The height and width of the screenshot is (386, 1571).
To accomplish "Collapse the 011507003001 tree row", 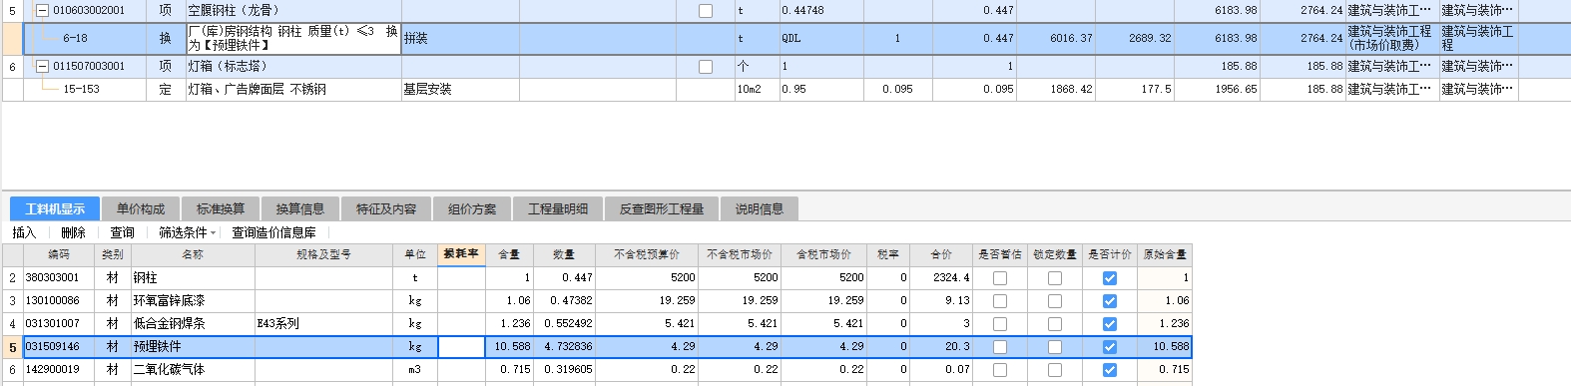I will pyautogui.click(x=42, y=67).
